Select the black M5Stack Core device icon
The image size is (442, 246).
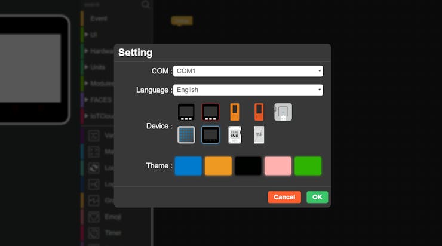coord(186,112)
